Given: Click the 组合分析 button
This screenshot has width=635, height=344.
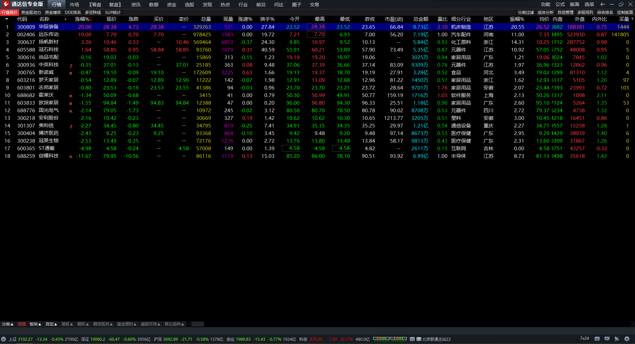Looking at the screenshot, I should (x=546, y=12).
